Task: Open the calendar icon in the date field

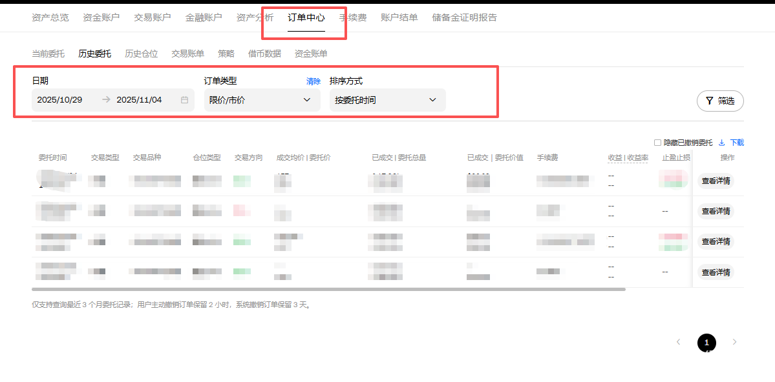Action: coord(184,100)
